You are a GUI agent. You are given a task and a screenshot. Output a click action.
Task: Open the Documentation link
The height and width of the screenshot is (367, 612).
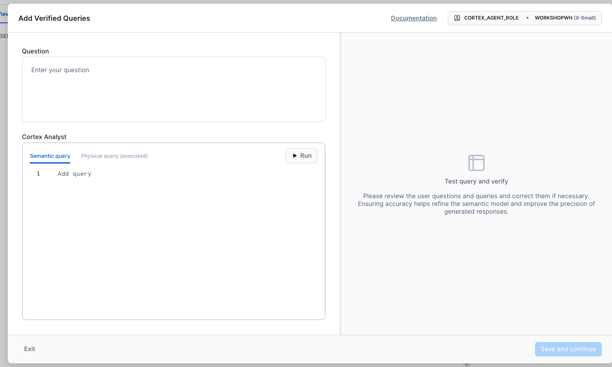coord(414,18)
